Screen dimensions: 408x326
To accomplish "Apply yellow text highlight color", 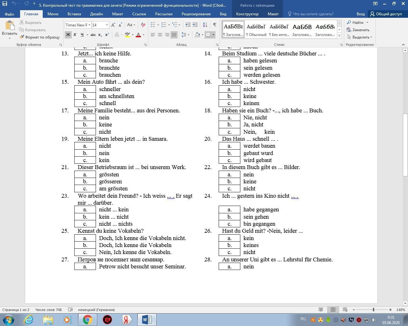I will 127,35.
